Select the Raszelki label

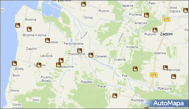point(87,82)
